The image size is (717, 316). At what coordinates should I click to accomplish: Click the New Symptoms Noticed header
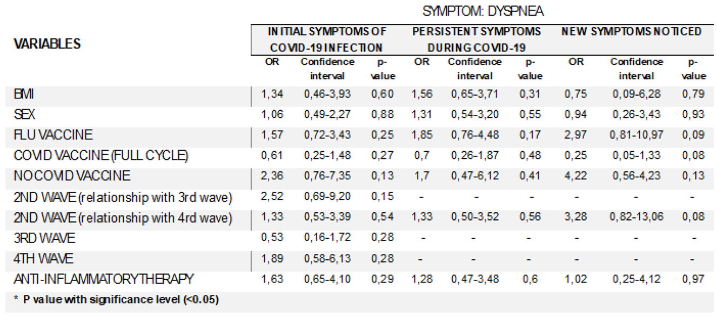click(631, 31)
